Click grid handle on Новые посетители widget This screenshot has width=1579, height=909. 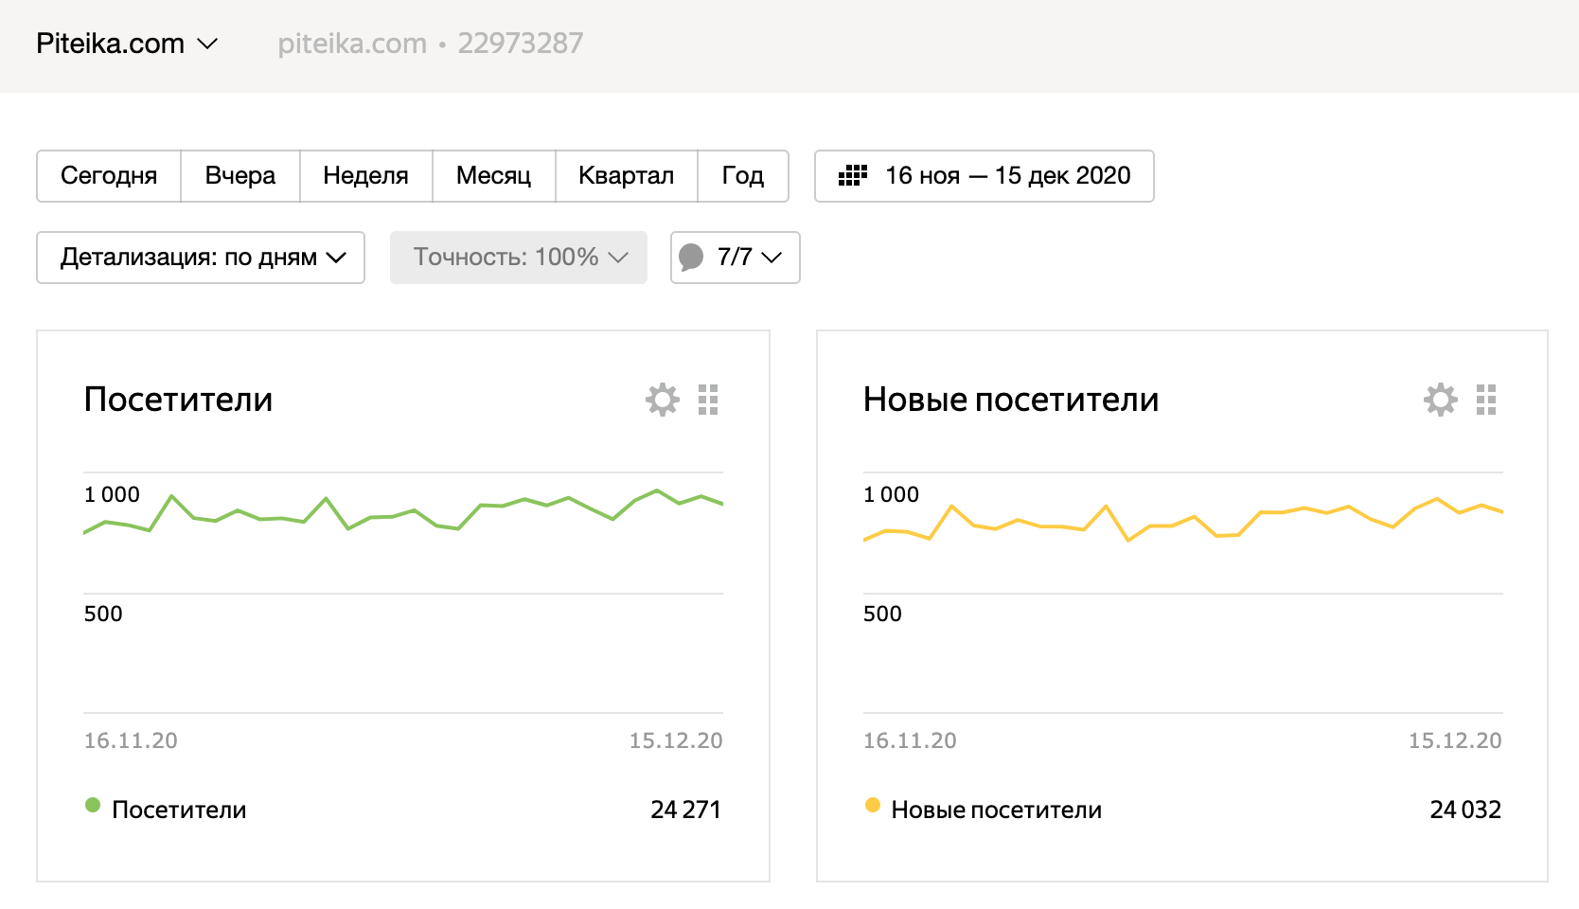(x=1486, y=400)
